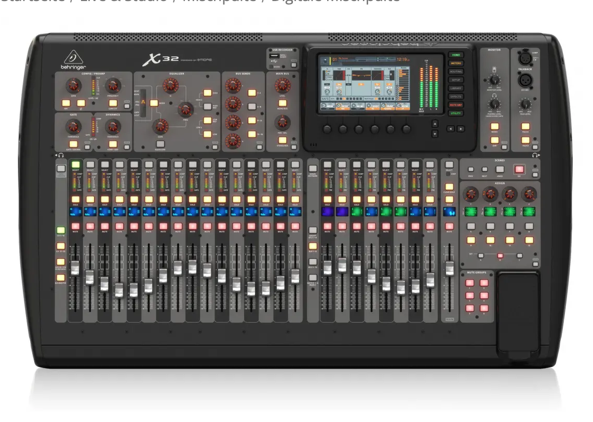Viewport: 593px width, 422px height.
Task: Open the LIBRARY screen button
Action: point(456,88)
